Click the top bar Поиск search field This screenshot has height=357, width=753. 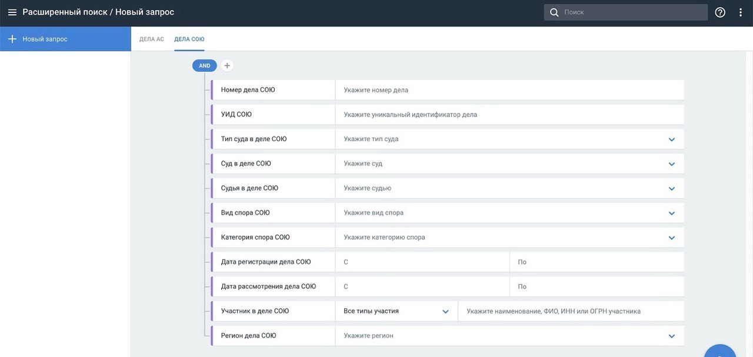[x=632, y=12]
